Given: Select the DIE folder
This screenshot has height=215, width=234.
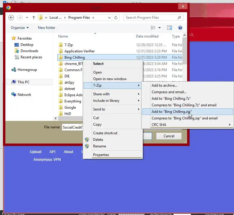Looking at the screenshot, I should (67, 76).
